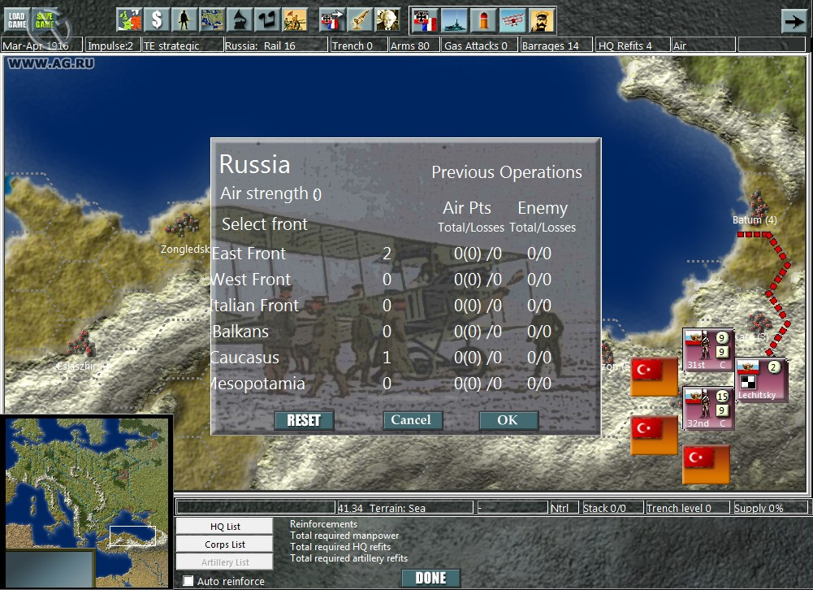Select East Front in the front list
This screenshot has height=590, width=813.
point(249,254)
